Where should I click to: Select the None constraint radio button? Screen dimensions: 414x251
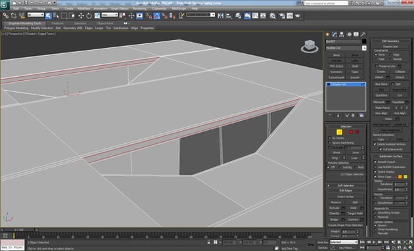376,55
